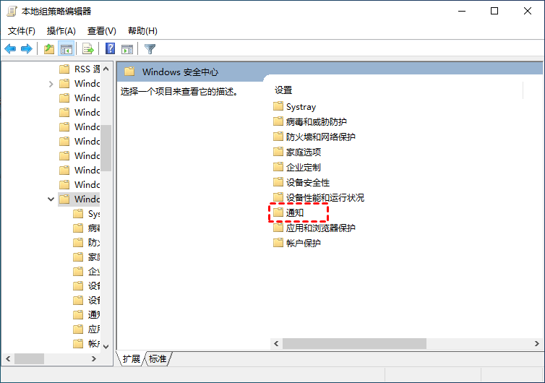Click tree pane horizontal scroll right arrow

[94, 358]
